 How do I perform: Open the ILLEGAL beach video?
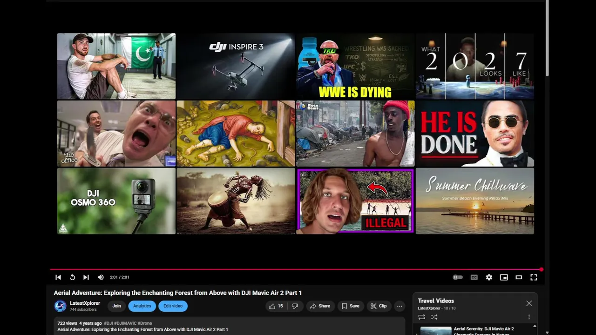tap(355, 201)
